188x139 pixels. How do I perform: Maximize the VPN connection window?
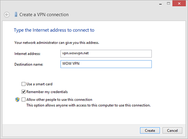(168, 3)
